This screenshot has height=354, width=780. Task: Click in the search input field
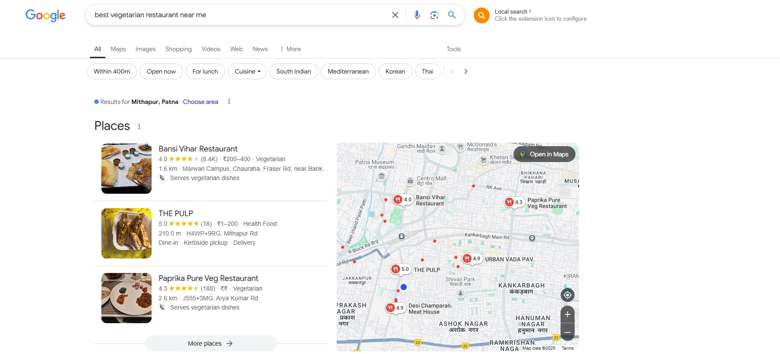(x=240, y=15)
